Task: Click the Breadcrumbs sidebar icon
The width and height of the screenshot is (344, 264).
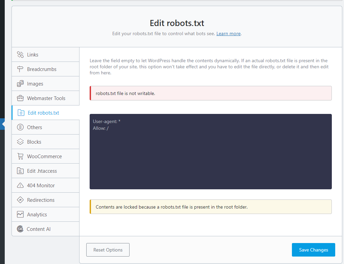Action: point(20,69)
